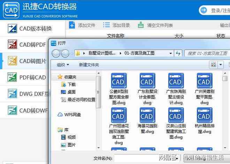Click the CAD转DWF menu label

click(34, 110)
